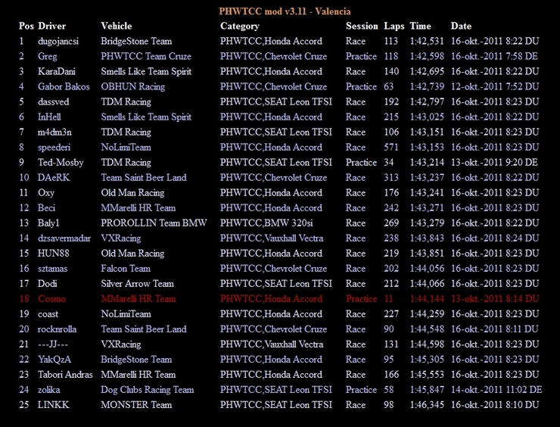Click laps value '571'

[x=391, y=147]
